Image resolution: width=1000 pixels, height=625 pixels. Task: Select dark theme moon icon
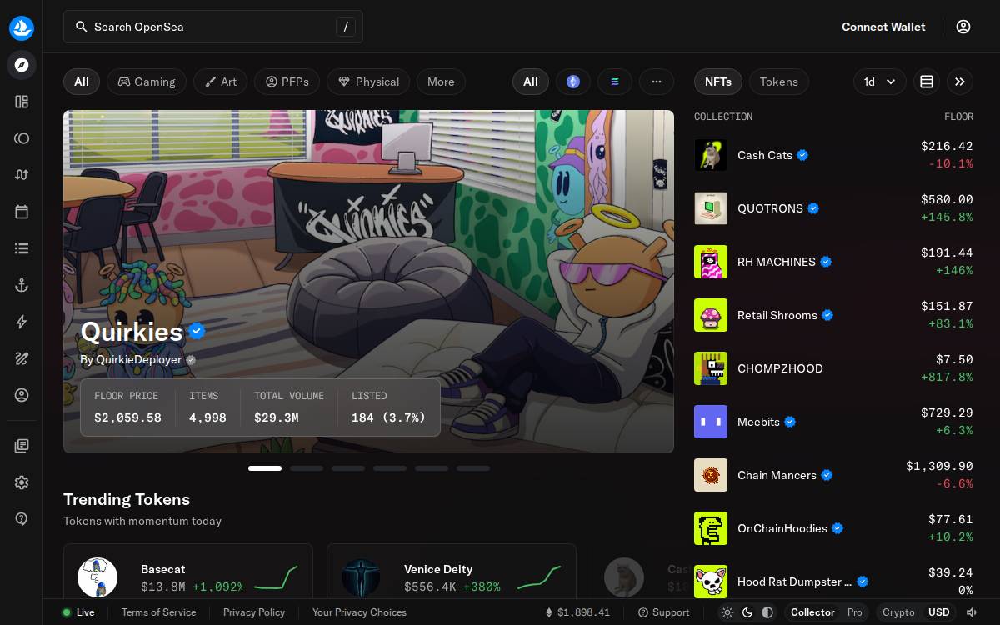click(x=747, y=612)
